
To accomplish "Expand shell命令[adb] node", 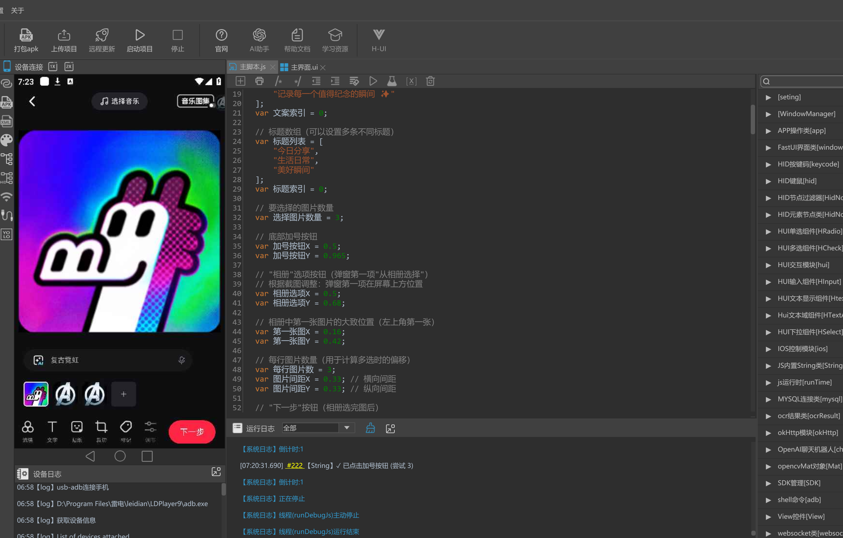I will pos(768,500).
